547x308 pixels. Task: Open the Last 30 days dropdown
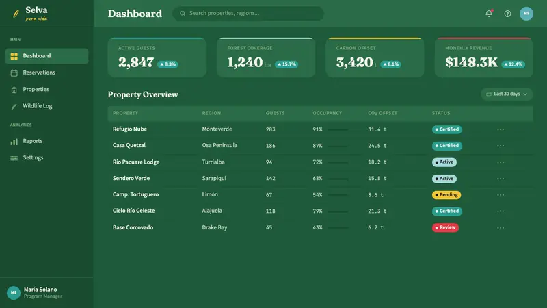click(x=507, y=94)
